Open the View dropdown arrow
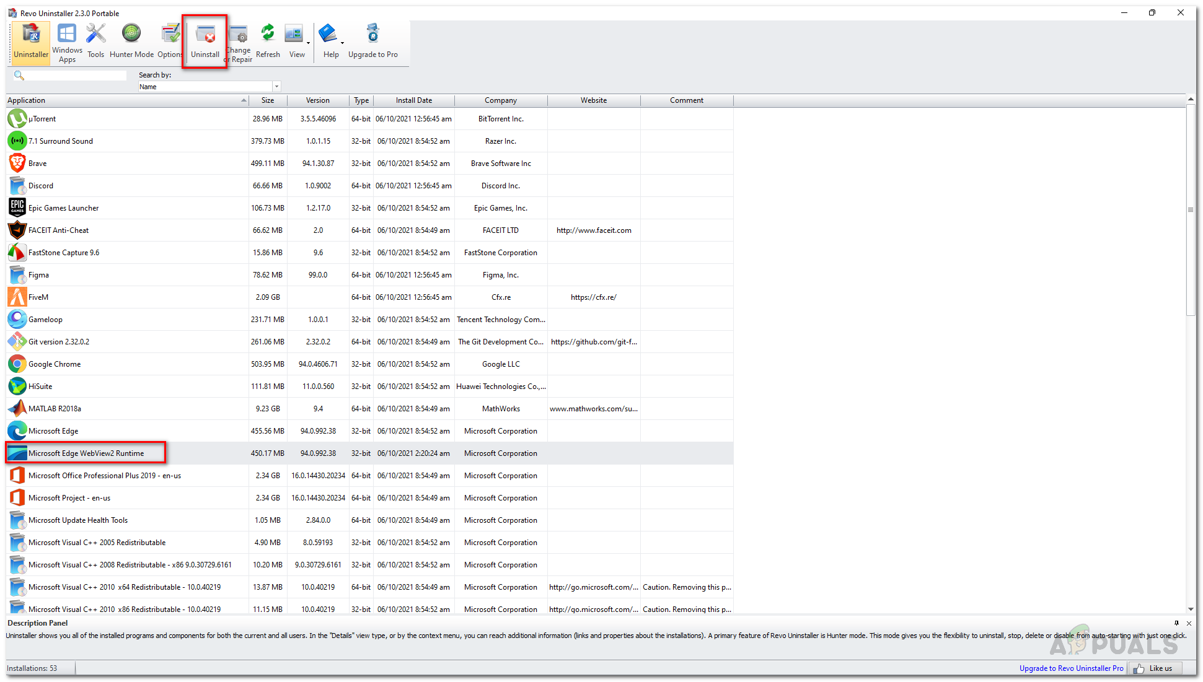 pos(308,43)
